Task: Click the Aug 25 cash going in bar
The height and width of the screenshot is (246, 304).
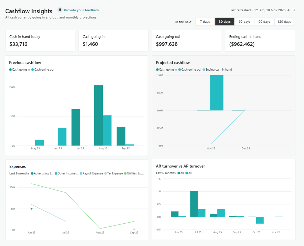Action: coord(98,115)
